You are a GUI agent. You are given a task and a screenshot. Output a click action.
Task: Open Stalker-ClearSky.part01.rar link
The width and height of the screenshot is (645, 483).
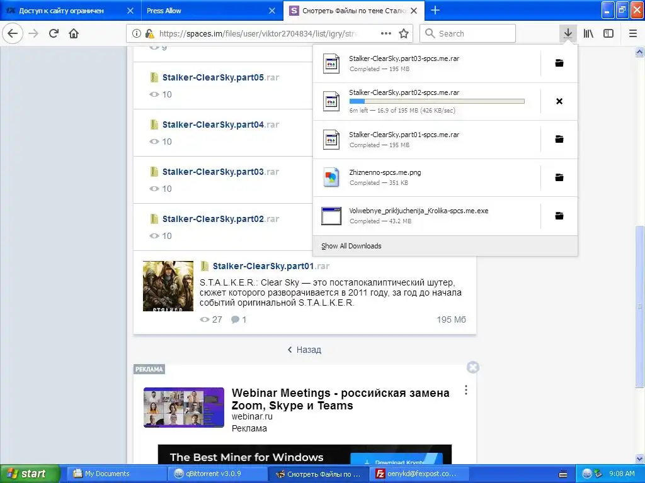pos(271,266)
